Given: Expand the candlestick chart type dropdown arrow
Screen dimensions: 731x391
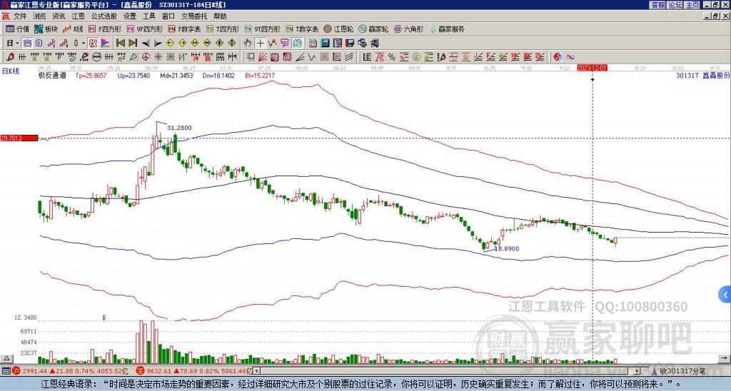Looking at the screenshot, I should 84,44.
